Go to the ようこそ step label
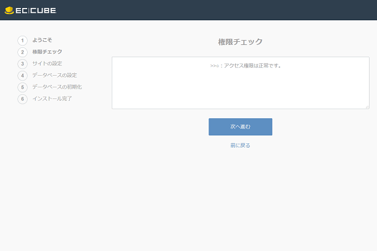Screen dimensions: 377x251 tap(43, 40)
